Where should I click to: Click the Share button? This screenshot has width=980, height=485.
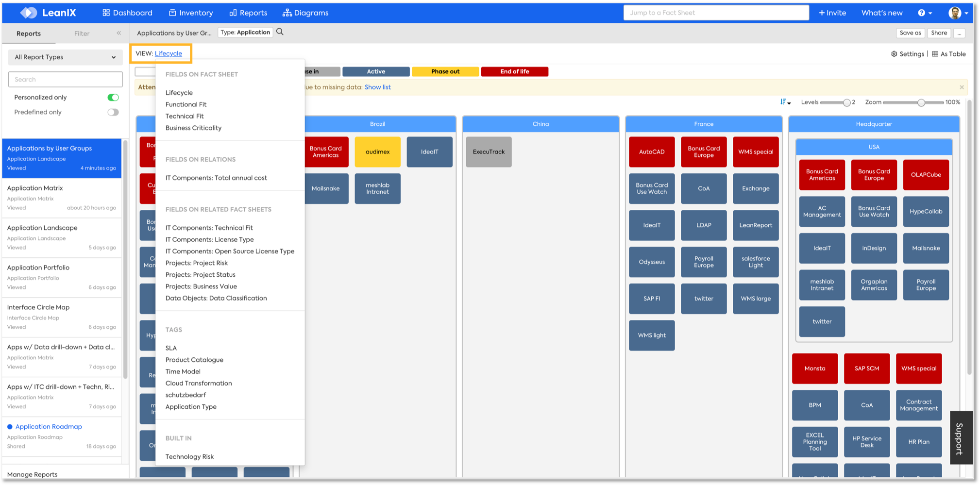[x=939, y=33]
